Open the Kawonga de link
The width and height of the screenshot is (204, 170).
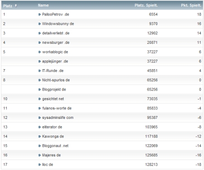tap(53, 136)
